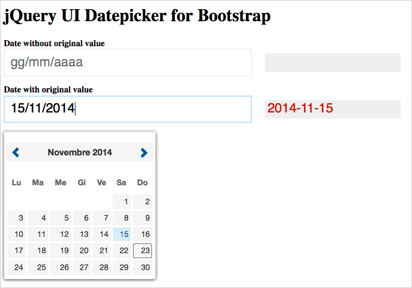Select day 1 in the calendar
Viewport: 412px width, 288px height.
122,202
